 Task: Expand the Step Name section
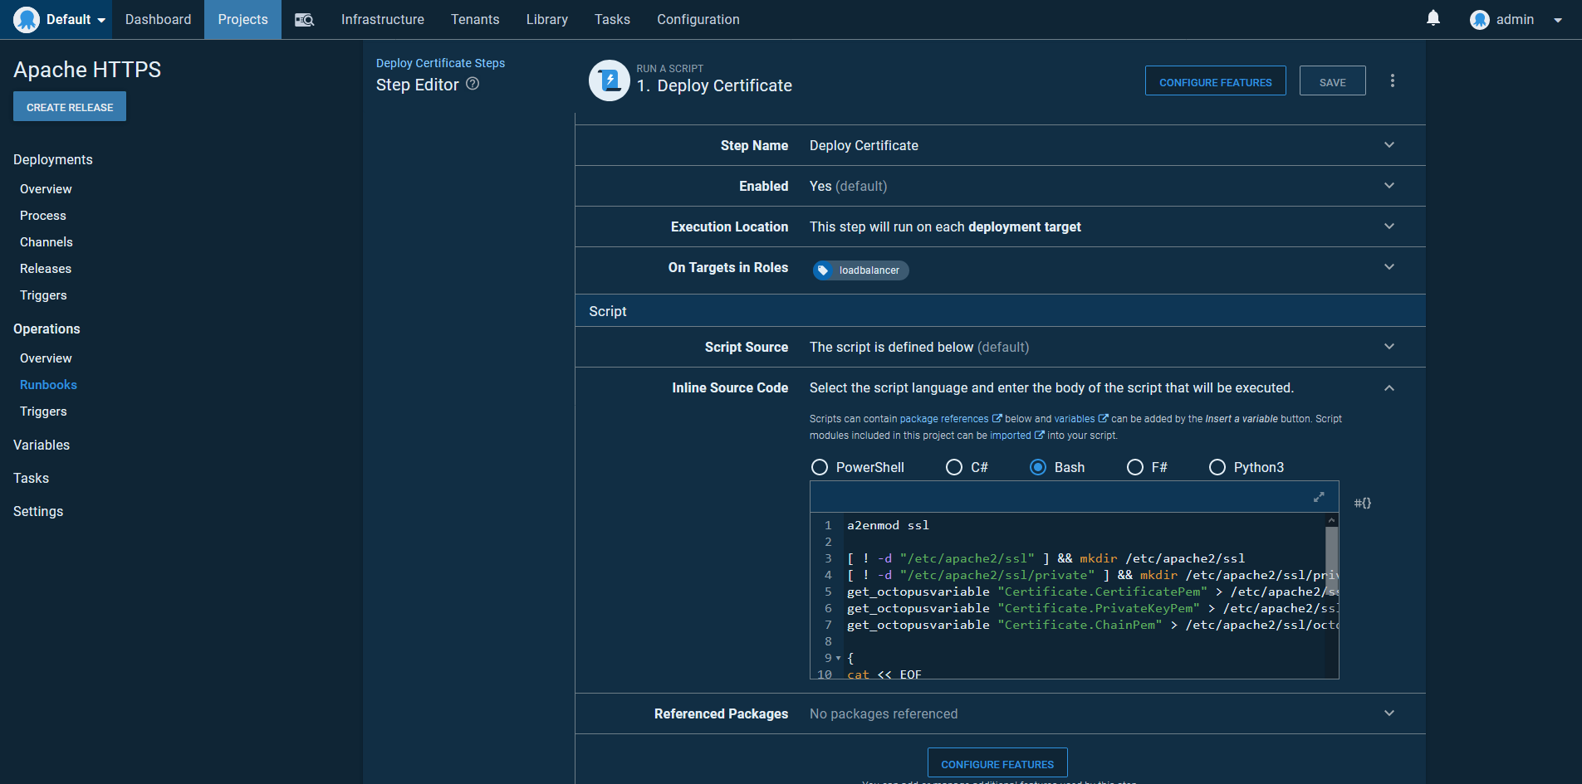point(1389,145)
